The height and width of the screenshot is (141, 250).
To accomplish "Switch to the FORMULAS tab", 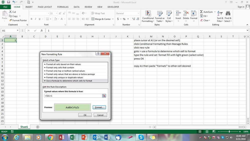I will (x=63, y=7).
